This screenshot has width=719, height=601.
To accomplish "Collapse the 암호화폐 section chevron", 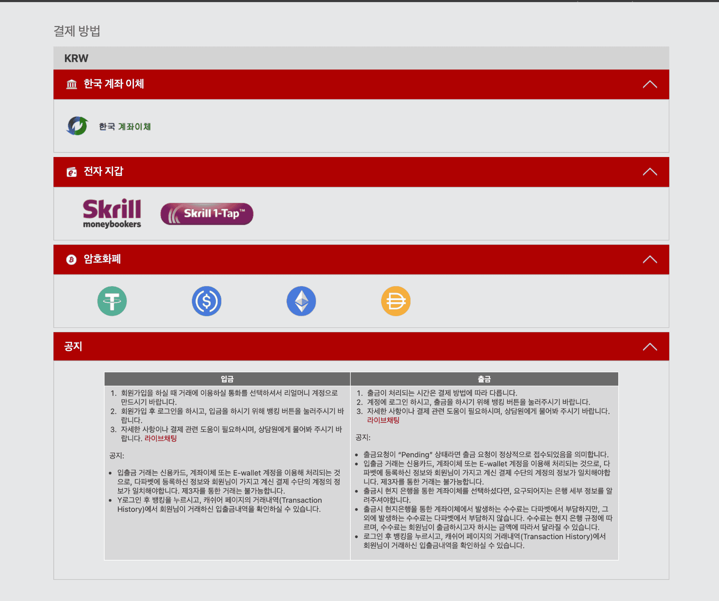I will 650,260.
